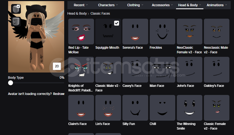The width and height of the screenshot is (234, 135).
Task: Equip Lin's Face
Action: [108, 108]
